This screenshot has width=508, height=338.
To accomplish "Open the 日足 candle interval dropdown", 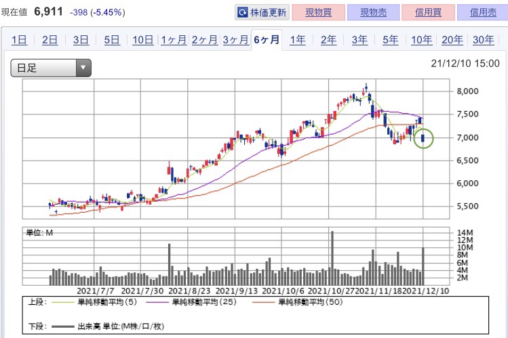I will (51, 68).
